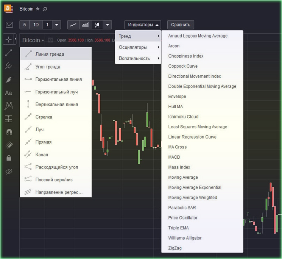Choose the pattern drawing tool in sidebar
The height and width of the screenshot is (259, 282).
[x=8, y=106]
